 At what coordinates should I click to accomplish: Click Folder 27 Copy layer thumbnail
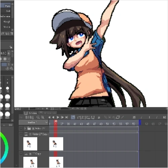click(30, 144)
